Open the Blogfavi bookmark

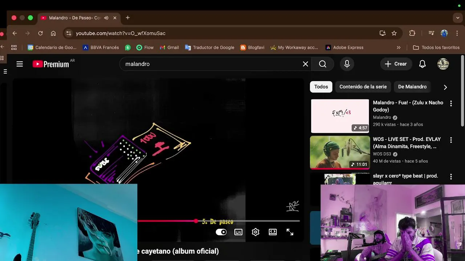coord(252,47)
